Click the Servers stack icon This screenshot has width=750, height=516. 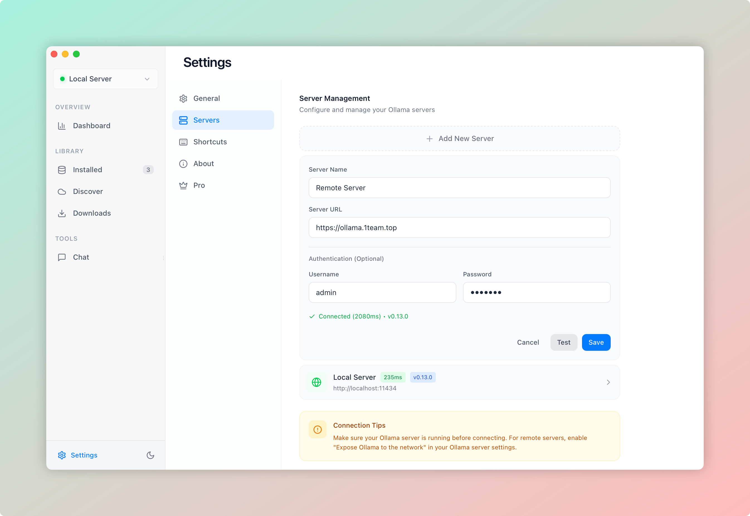[183, 120]
